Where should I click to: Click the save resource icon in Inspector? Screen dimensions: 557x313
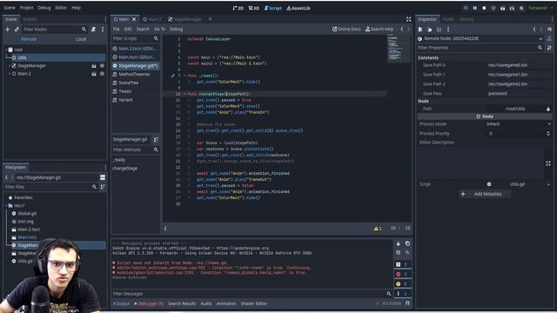439,30
